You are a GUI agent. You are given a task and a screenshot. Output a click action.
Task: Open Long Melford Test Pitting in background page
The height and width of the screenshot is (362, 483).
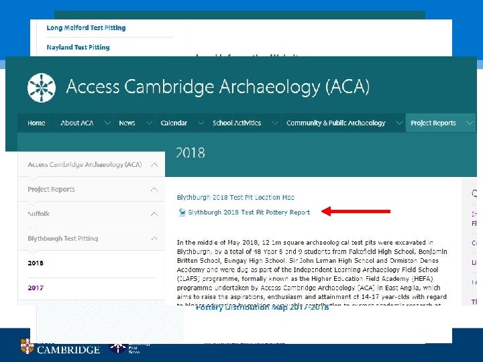tap(86, 27)
